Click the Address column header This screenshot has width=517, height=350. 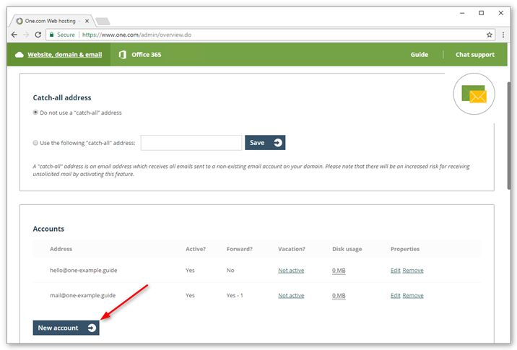tap(61, 249)
